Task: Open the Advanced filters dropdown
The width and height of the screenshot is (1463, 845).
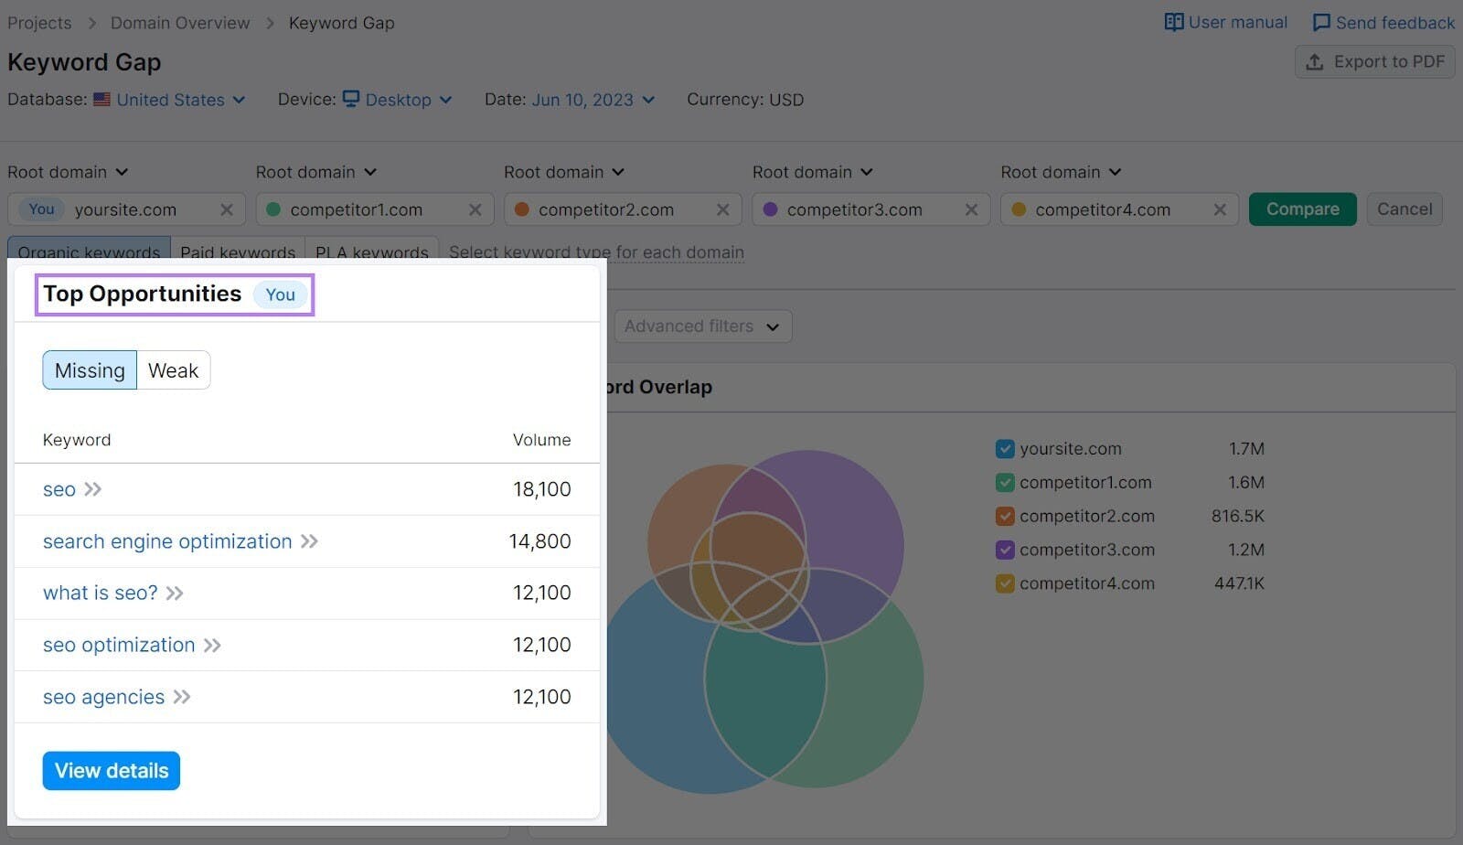Action: [702, 326]
